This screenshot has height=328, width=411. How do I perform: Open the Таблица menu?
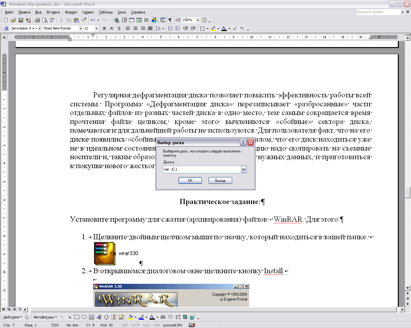106,12
